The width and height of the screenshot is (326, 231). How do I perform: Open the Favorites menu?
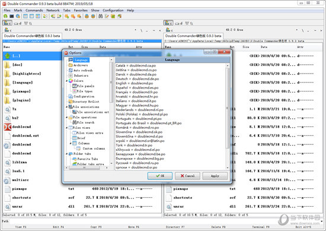pyautogui.click(x=81, y=10)
